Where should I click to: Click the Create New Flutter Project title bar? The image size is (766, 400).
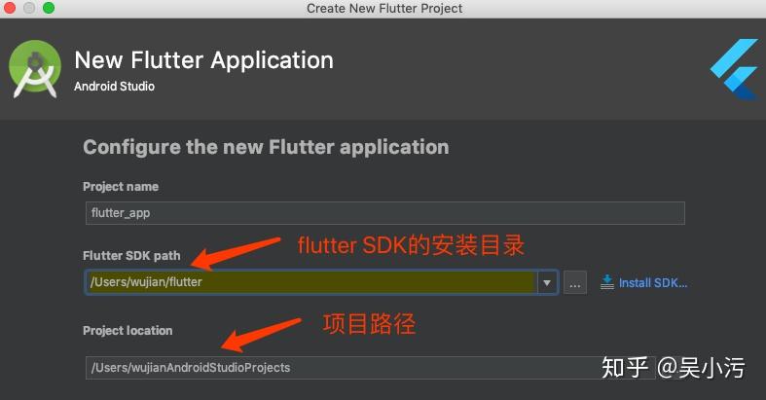tap(384, 9)
